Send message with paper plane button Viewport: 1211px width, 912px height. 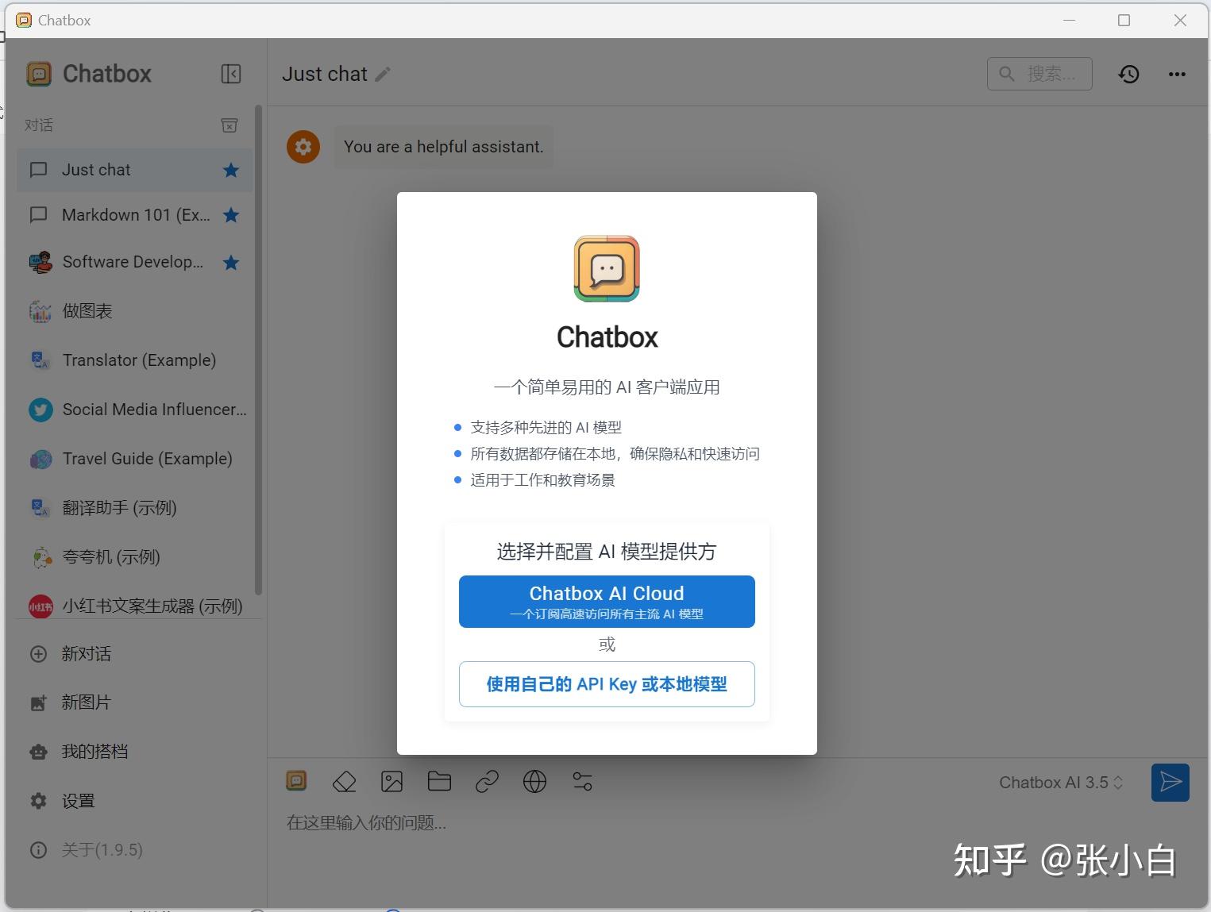[1170, 783]
